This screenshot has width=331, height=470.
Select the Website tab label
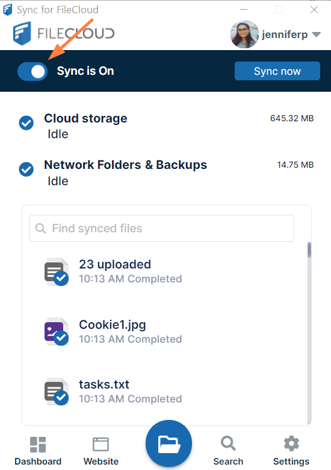[x=101, y=462]
